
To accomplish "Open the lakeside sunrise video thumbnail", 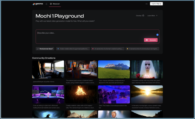I will pos(147,94).
